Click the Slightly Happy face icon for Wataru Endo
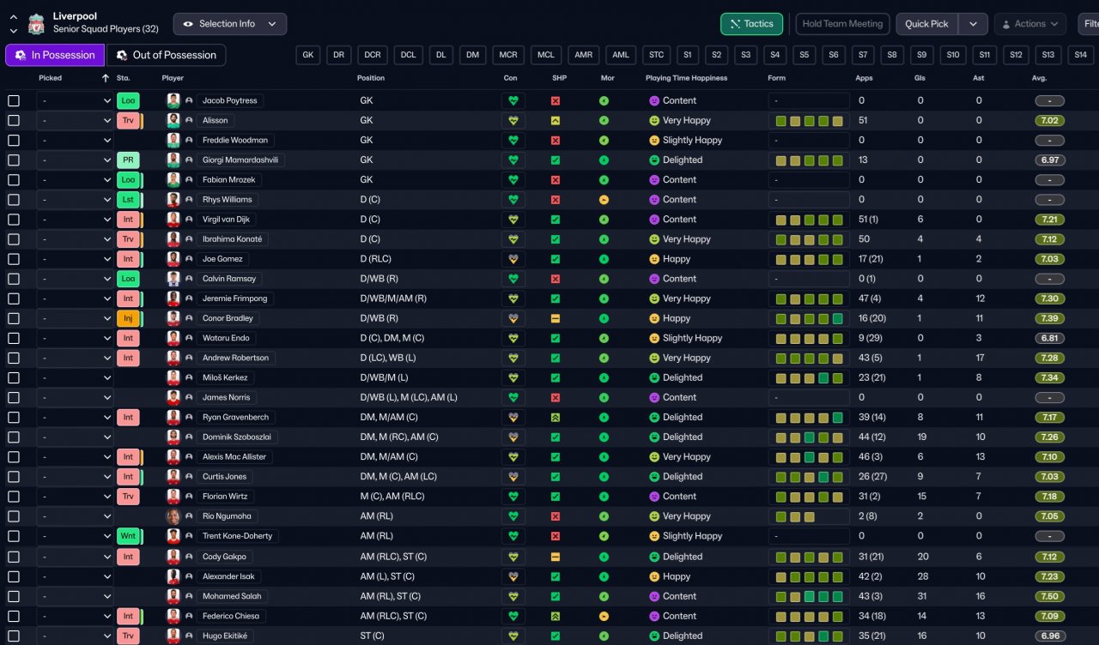Viewport: 1099px width, 645px height. click(654, 338)
